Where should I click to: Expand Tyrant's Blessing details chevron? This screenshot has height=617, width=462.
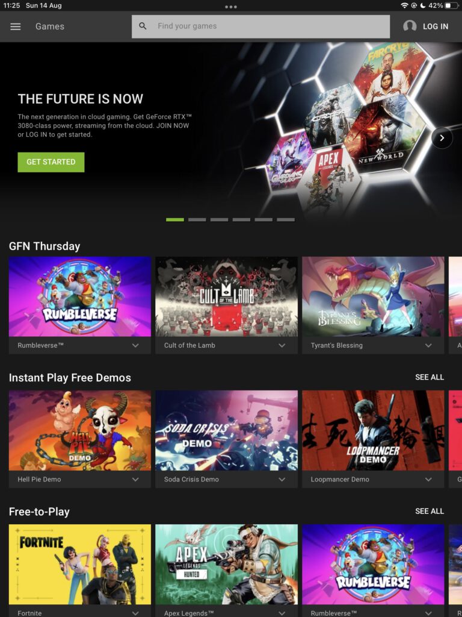pyautogui.click(x=428, y=345)
